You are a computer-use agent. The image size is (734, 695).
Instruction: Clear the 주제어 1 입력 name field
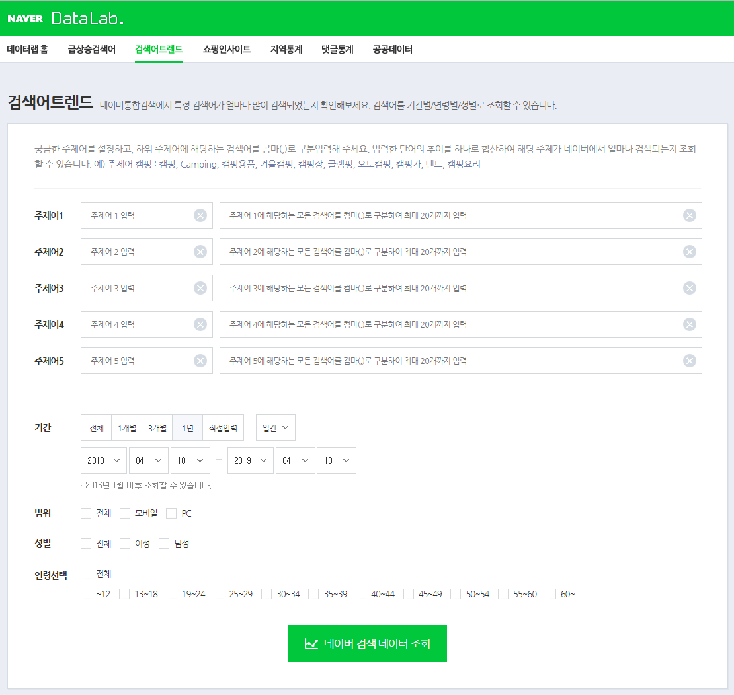click(200, 215)
